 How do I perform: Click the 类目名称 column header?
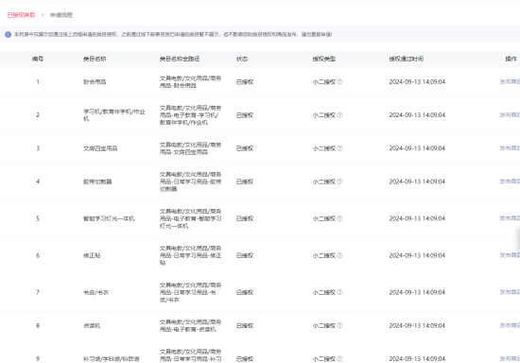(95, 59)
